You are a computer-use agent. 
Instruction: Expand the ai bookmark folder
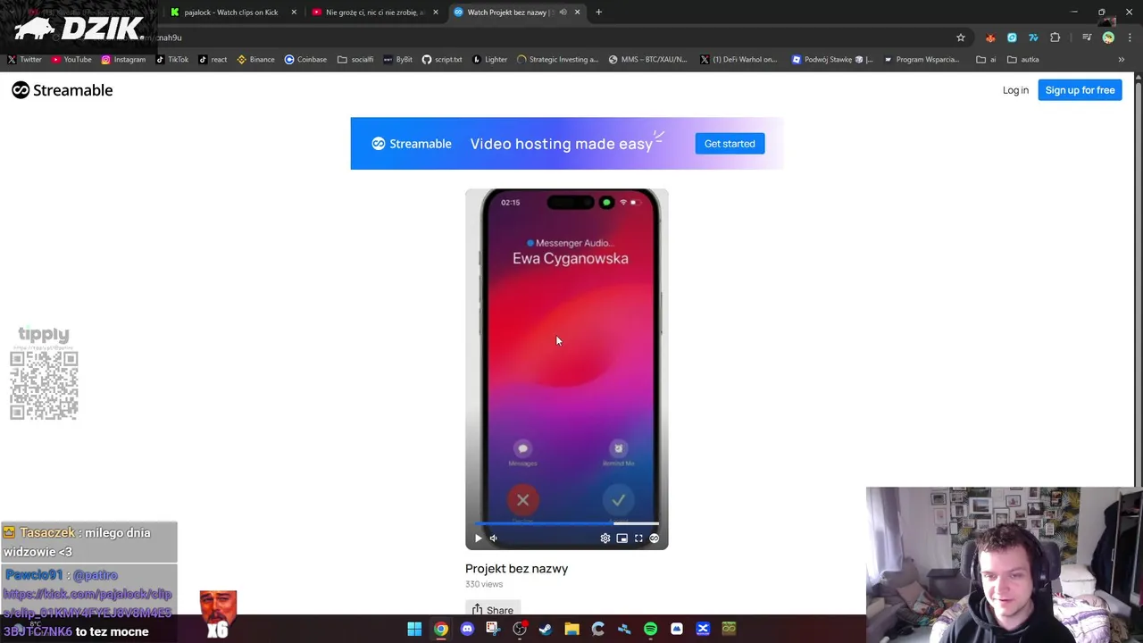(x=987, y=60)
